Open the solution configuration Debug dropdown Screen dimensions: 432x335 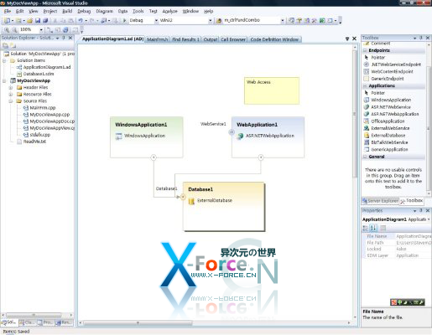coord(156,20)
